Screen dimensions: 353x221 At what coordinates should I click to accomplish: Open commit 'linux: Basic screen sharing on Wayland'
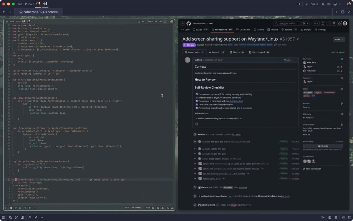(221, 159)
